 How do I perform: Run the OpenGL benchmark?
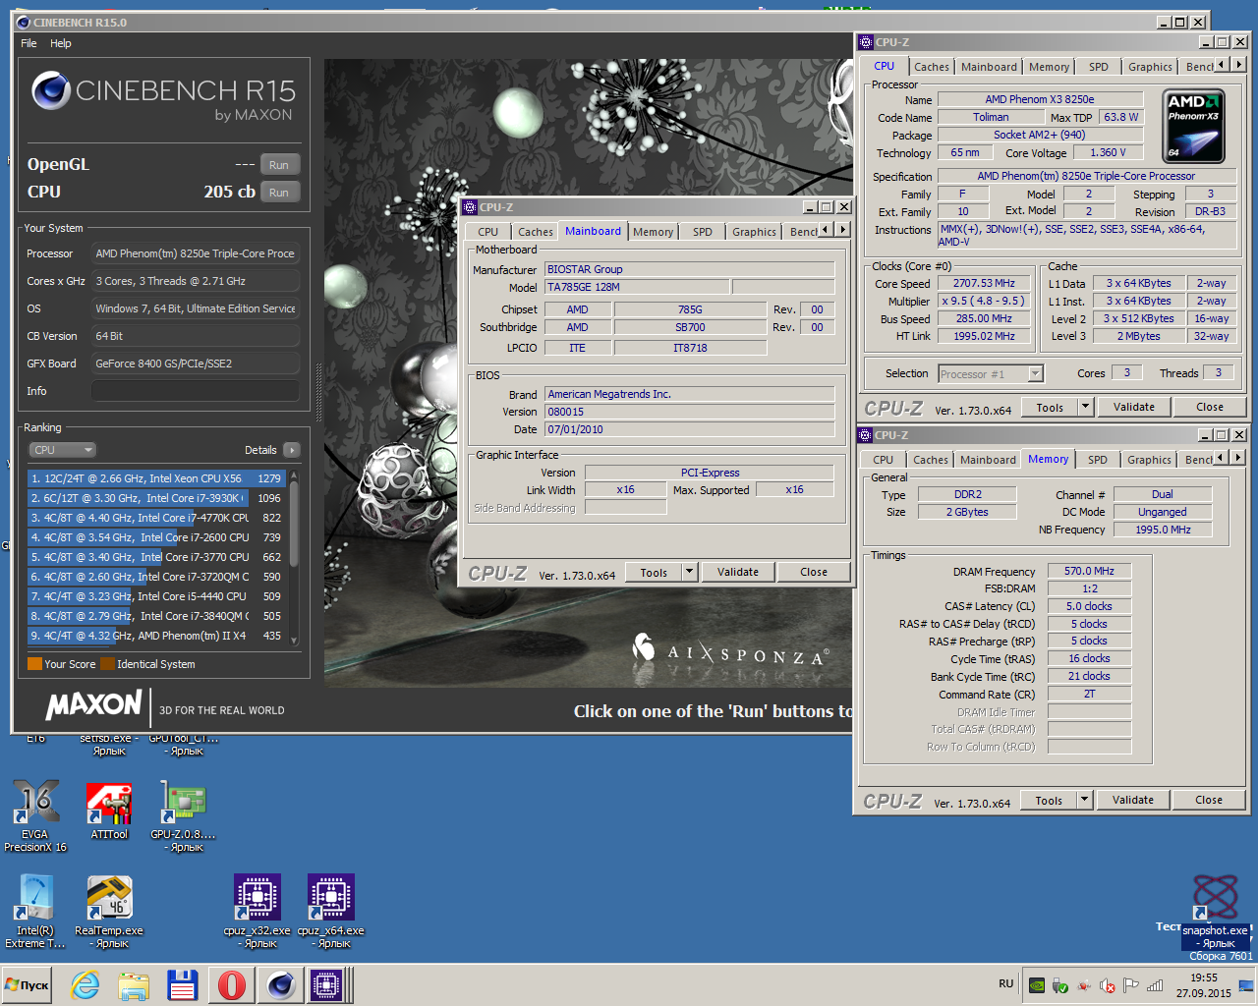coord(279,165)
